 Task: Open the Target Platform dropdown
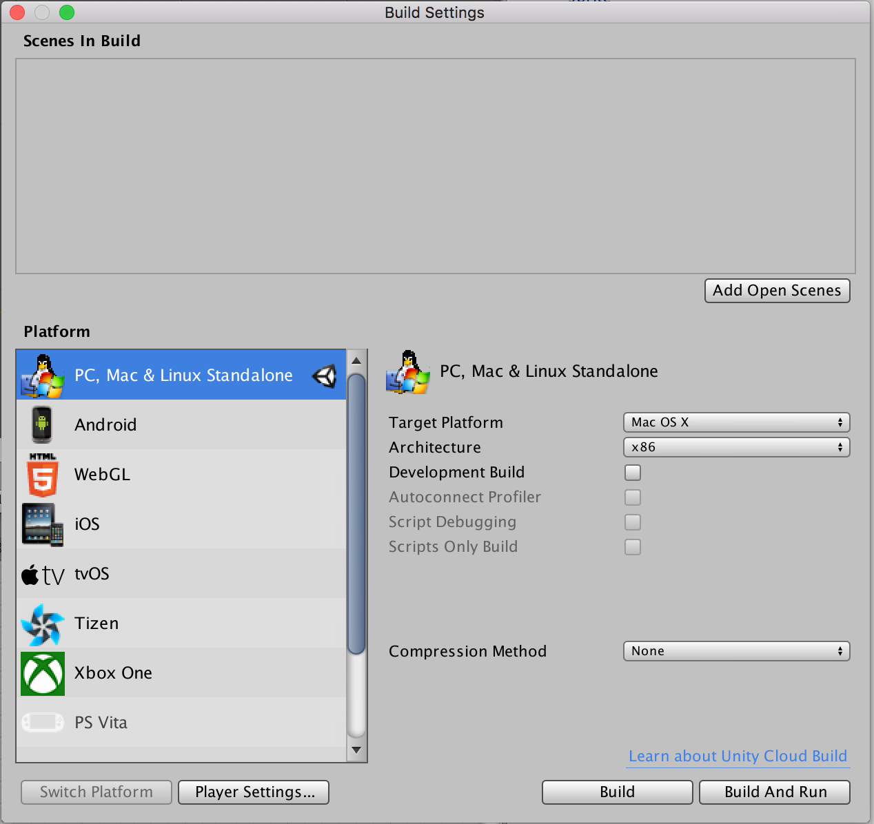coord(736,422)
